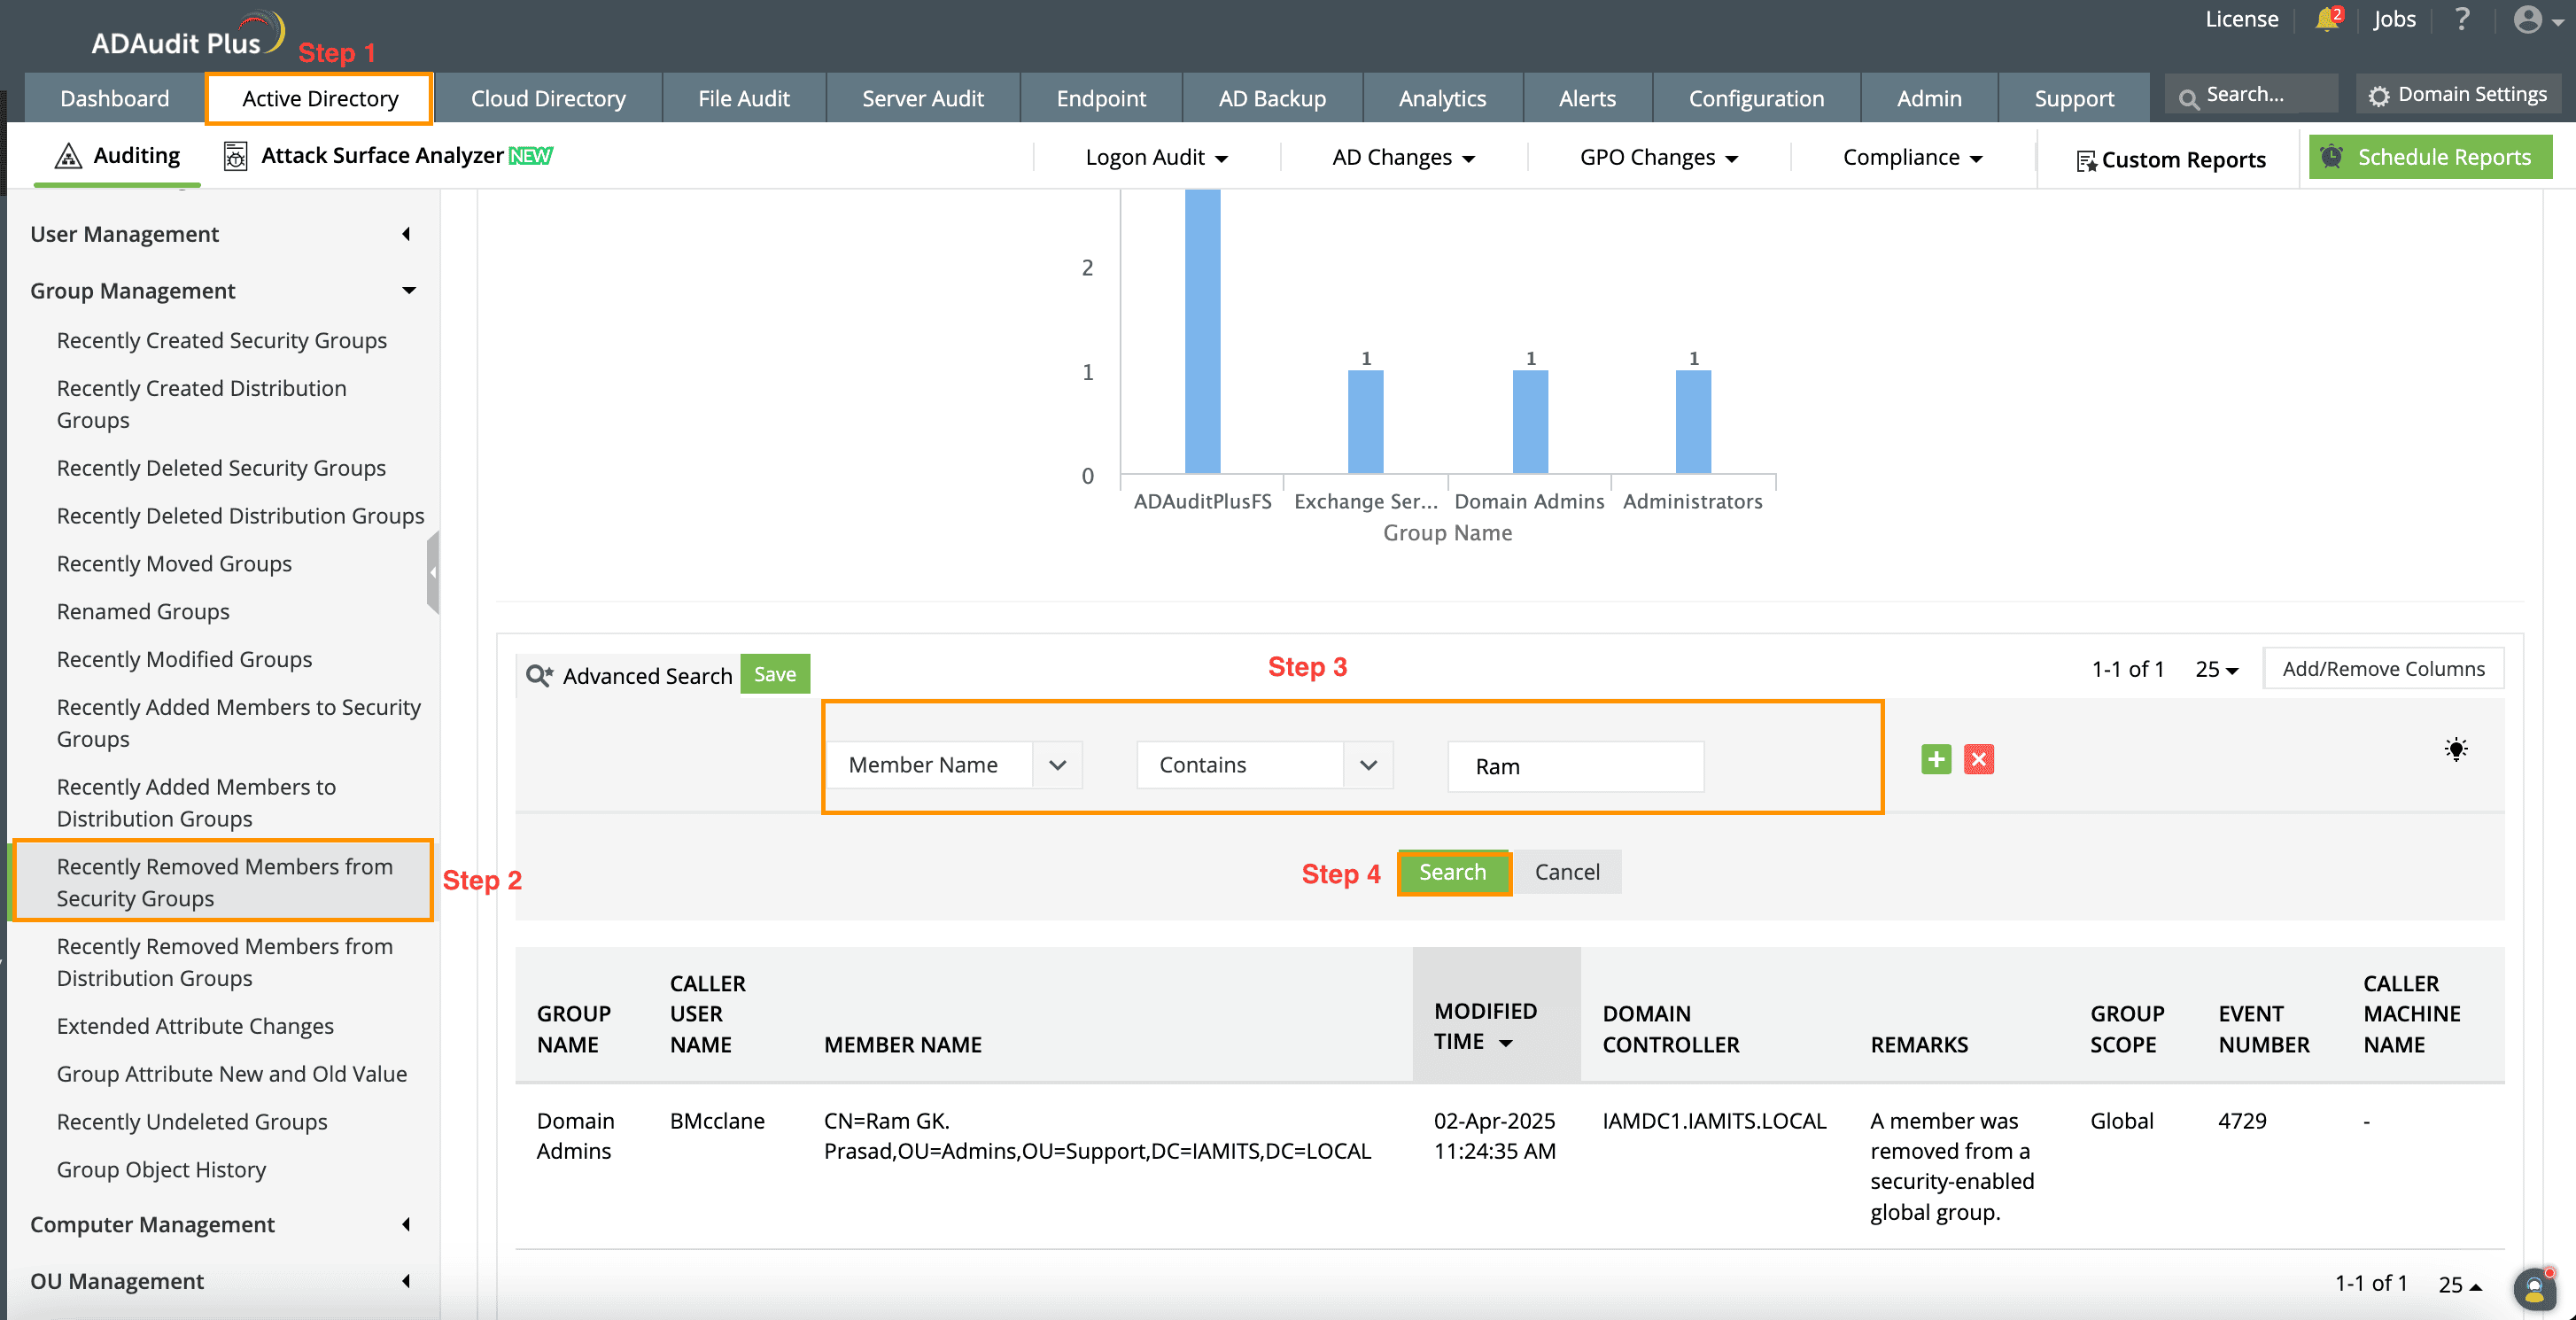Viewport: 2576px width, 1320px height.
Task: Open the AD Changes dropdown menu
Action: [1403, 158]
